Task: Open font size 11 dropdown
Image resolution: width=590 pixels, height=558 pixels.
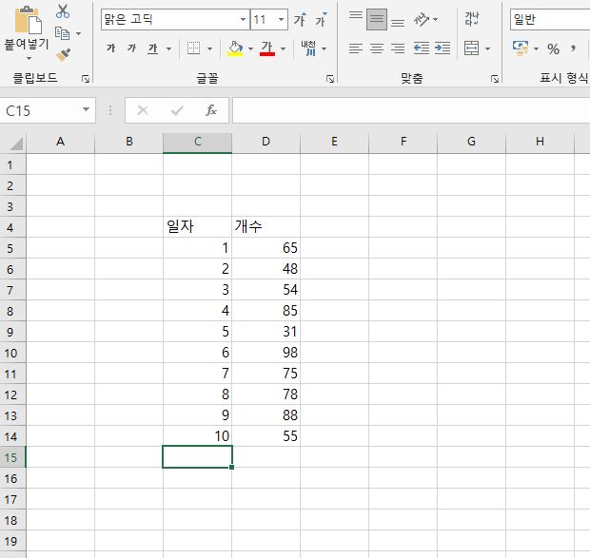Action: click(281, 19)
